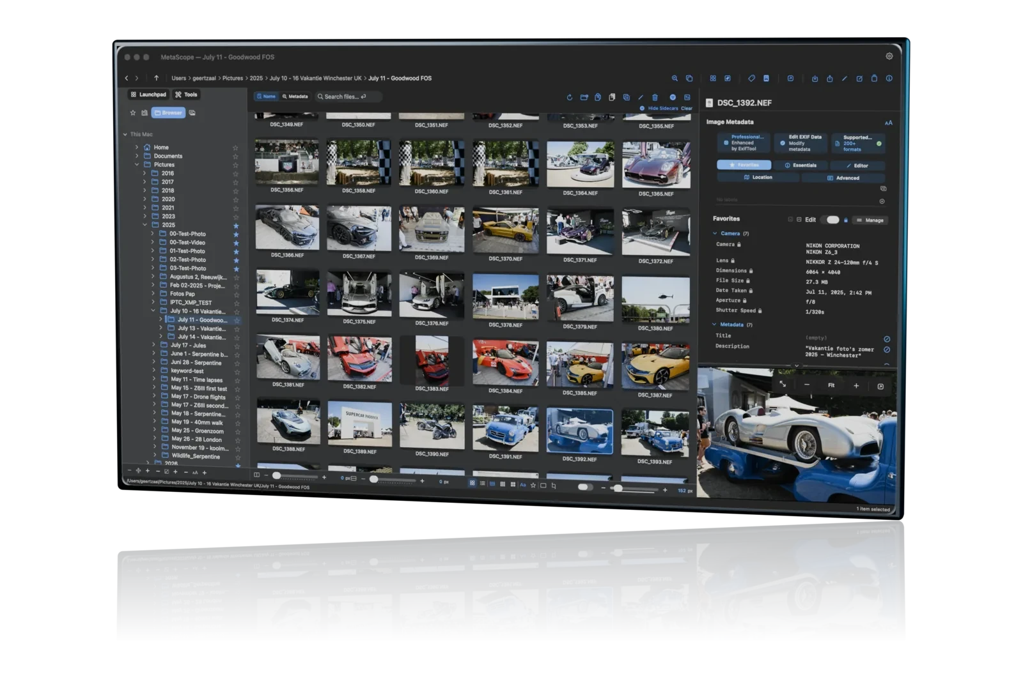Unfavorite the 2025 folder star
The width and height of the screenshot is (1023, 681).
pos(236,226)
